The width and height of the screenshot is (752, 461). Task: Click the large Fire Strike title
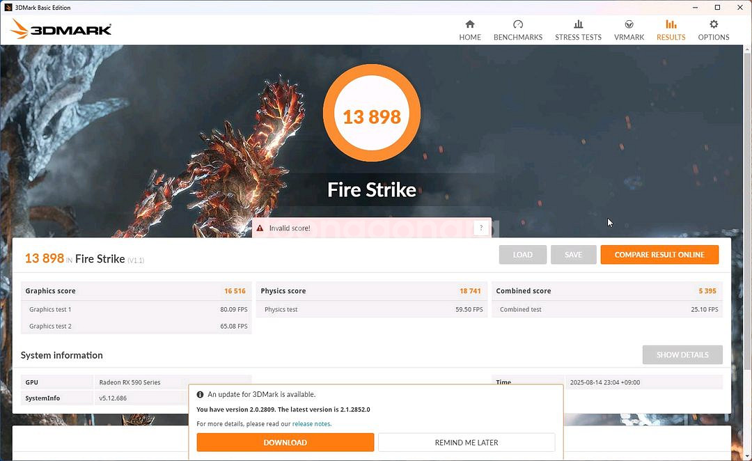372,190
